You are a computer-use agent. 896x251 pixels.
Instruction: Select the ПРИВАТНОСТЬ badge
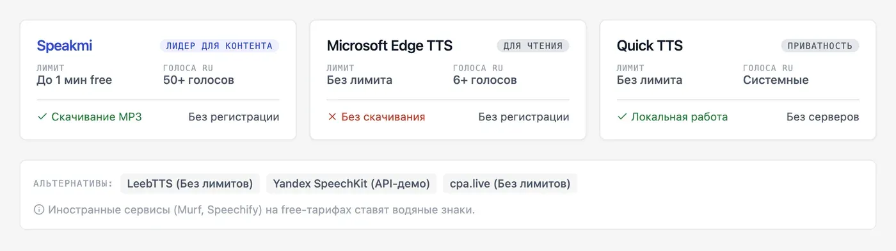coord(820,46)
